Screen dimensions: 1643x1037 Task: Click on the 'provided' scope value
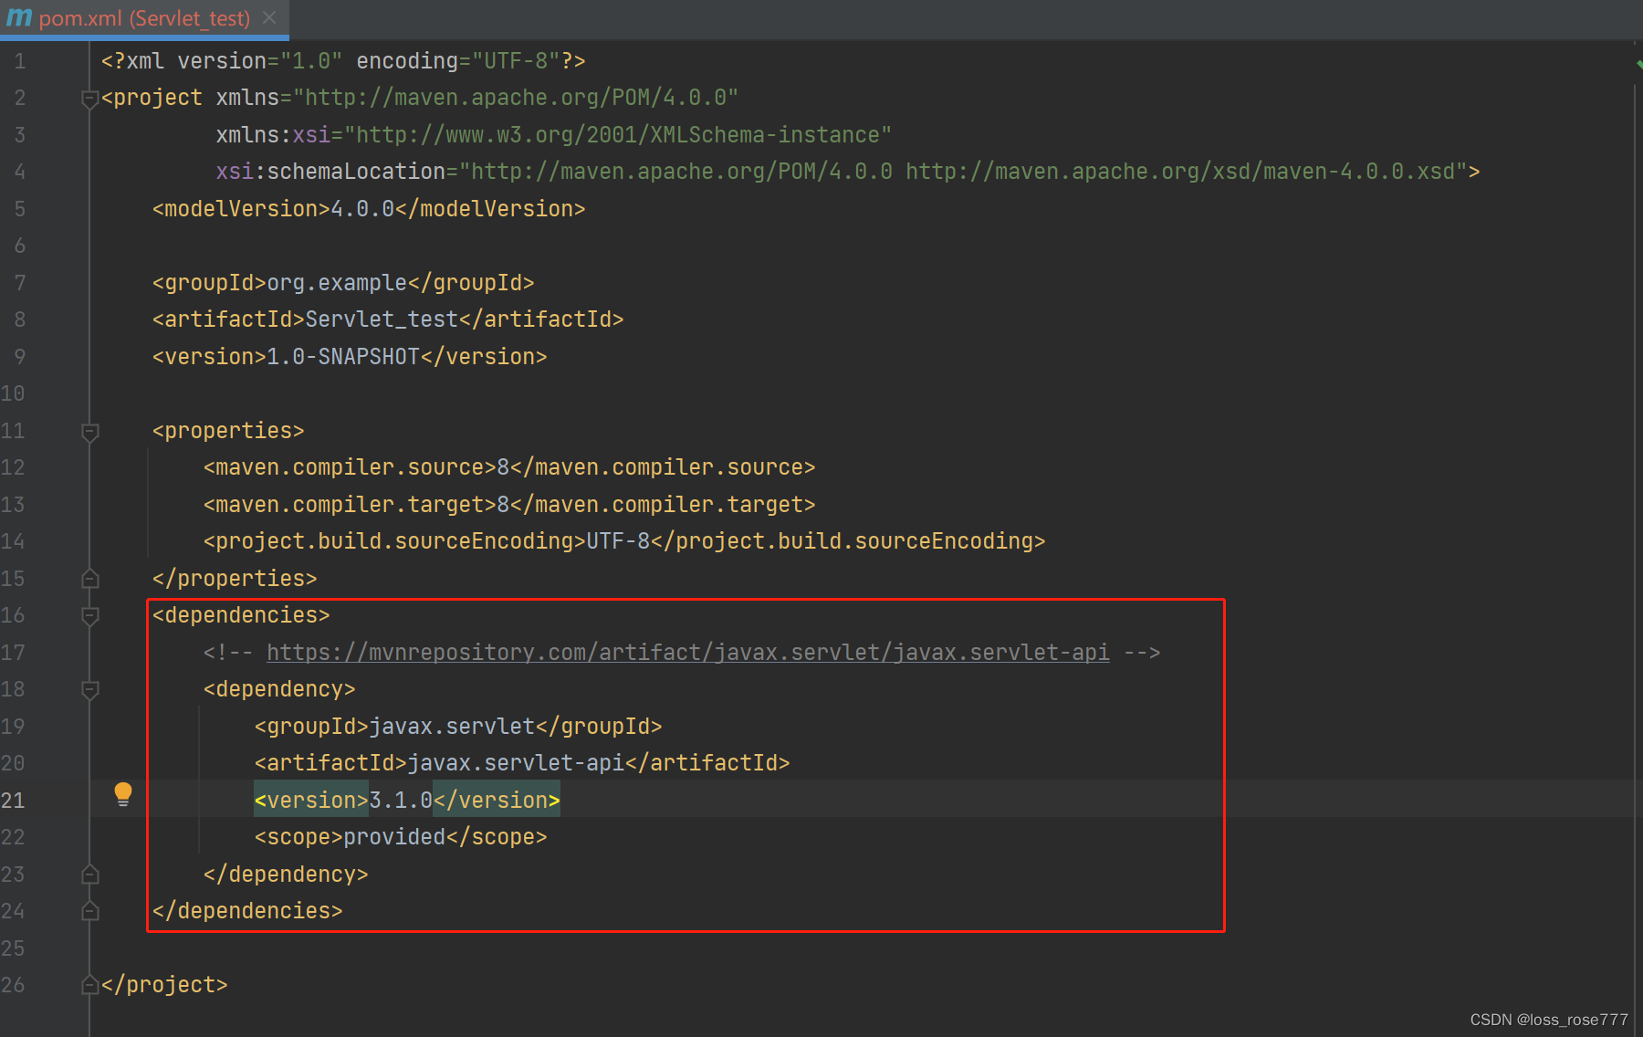point(394,837)
